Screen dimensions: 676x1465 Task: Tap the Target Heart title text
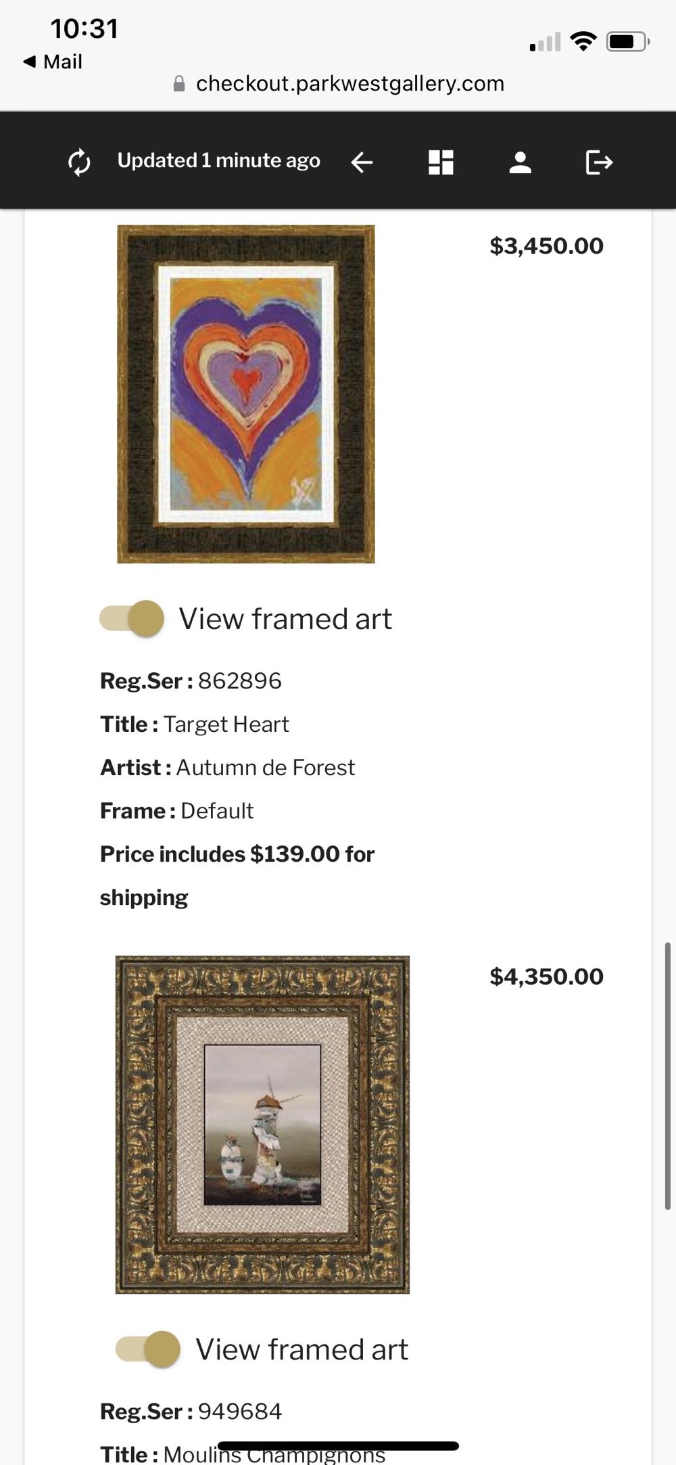tap(226, 724)
